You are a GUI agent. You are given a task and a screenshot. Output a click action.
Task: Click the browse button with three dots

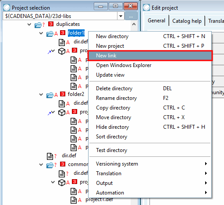click(x=131, y=16)
